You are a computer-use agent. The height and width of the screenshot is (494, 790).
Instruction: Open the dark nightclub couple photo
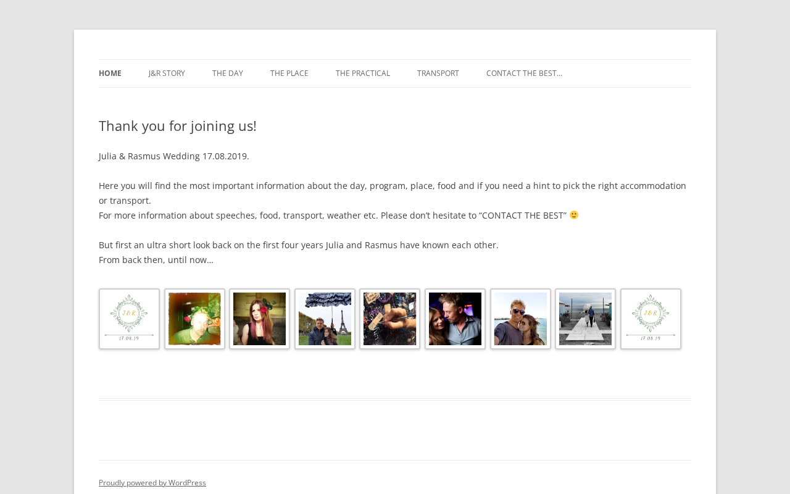pos(455,319)
